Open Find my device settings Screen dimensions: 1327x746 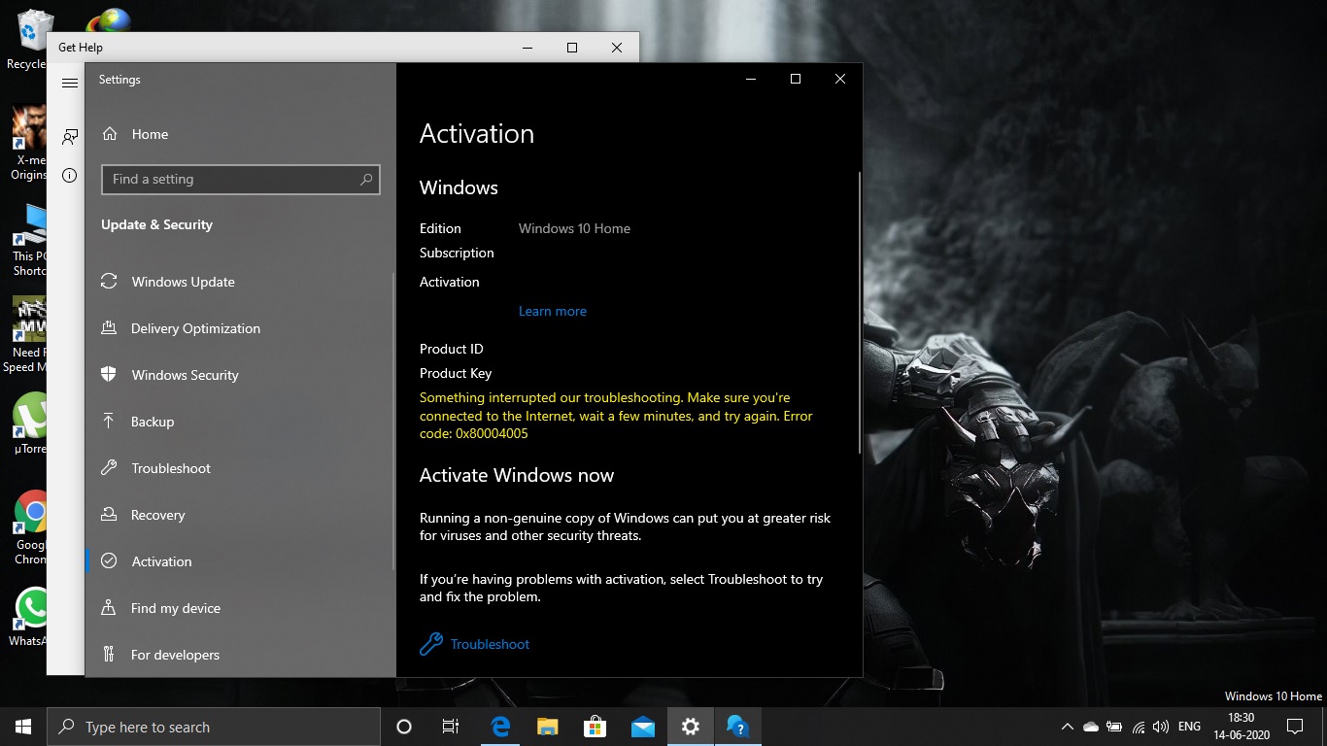click(175, 608)
